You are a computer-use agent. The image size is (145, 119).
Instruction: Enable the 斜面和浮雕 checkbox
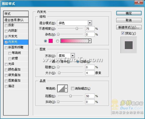click(6, 48)
